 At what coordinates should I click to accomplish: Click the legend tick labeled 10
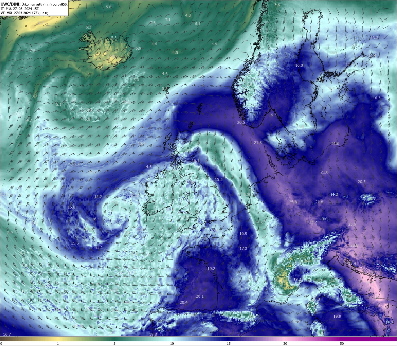tap(172, 344)
